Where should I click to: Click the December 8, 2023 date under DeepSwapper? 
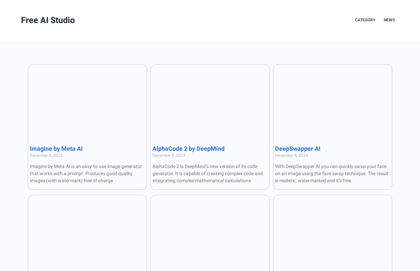tap(291, 155)
